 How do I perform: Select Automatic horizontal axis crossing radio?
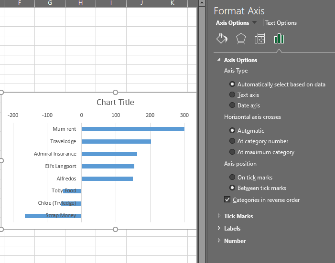[232, 130]
